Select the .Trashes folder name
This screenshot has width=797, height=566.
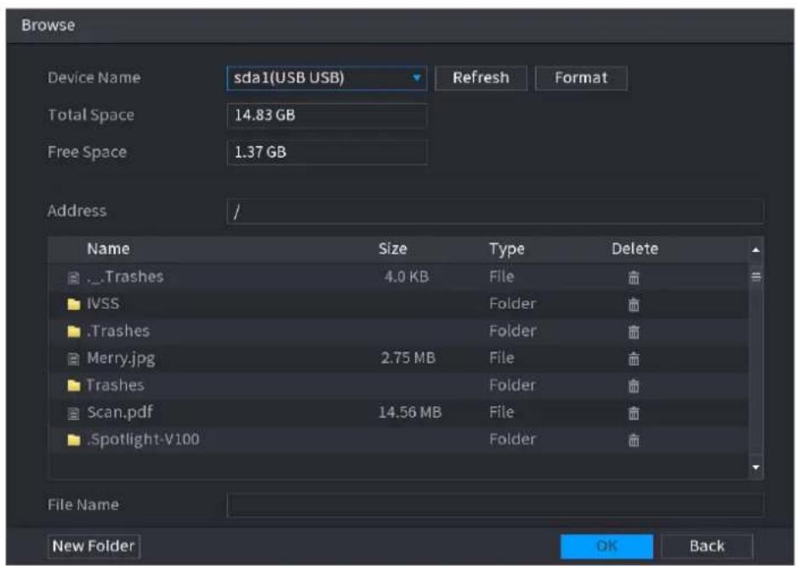(x=118, y=331)
